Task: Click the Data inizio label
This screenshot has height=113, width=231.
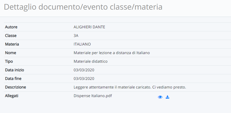Action: click(x=14, y=70)
